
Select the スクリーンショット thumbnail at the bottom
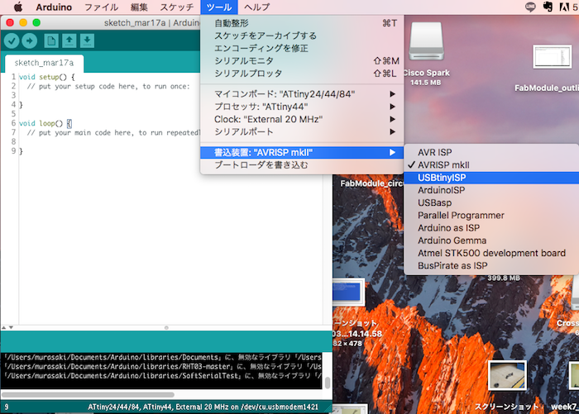pyautogui.click(x=507, y=376)
